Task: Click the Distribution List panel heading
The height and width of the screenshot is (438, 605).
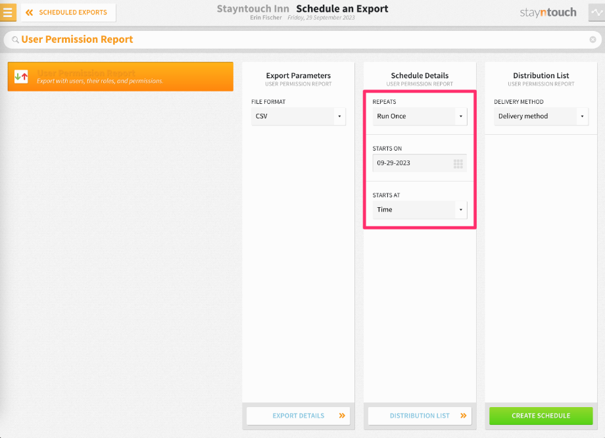Action: pyautogui.click(x=541, y=76)
